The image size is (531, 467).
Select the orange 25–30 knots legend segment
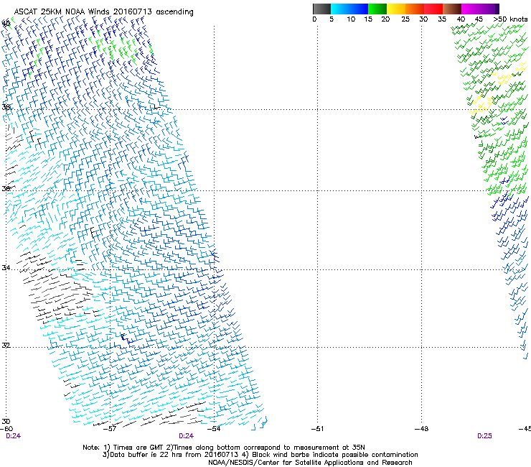click(415, 9)
